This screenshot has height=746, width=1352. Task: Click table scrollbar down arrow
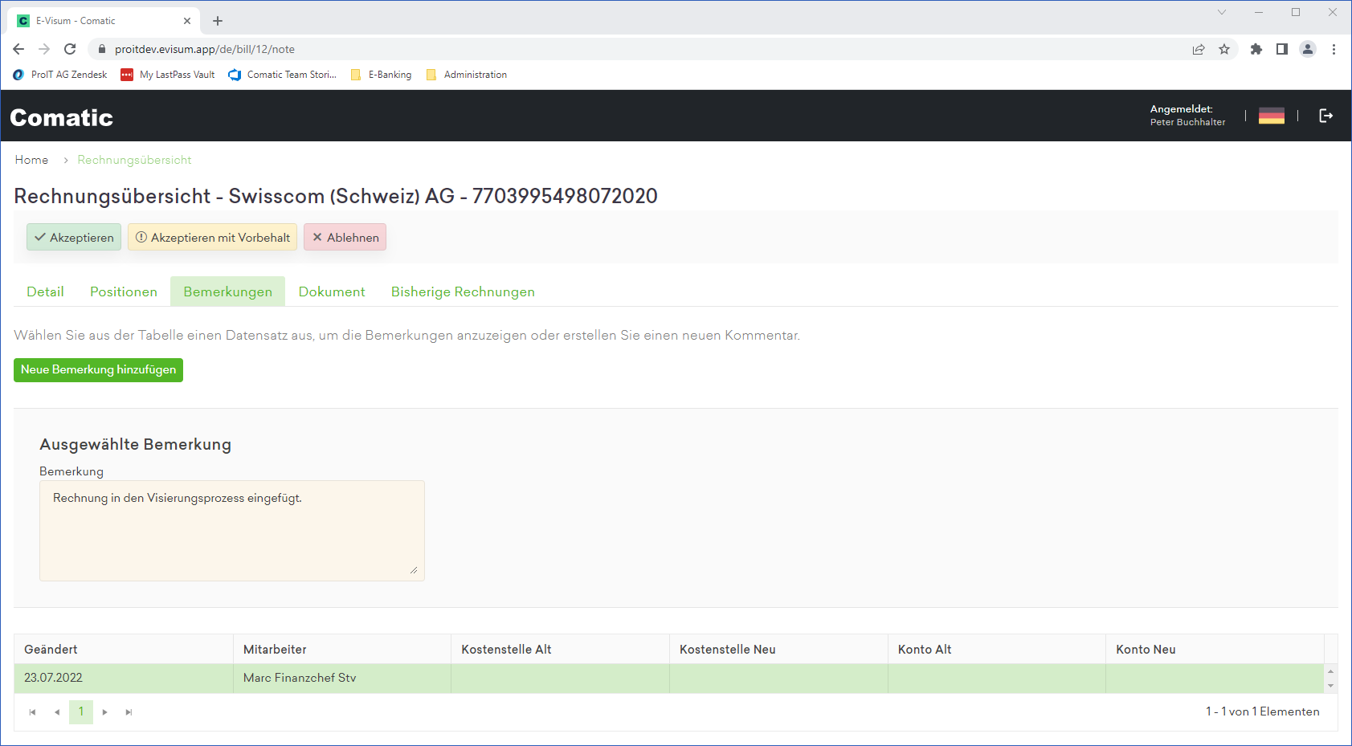coord(1331,686)
